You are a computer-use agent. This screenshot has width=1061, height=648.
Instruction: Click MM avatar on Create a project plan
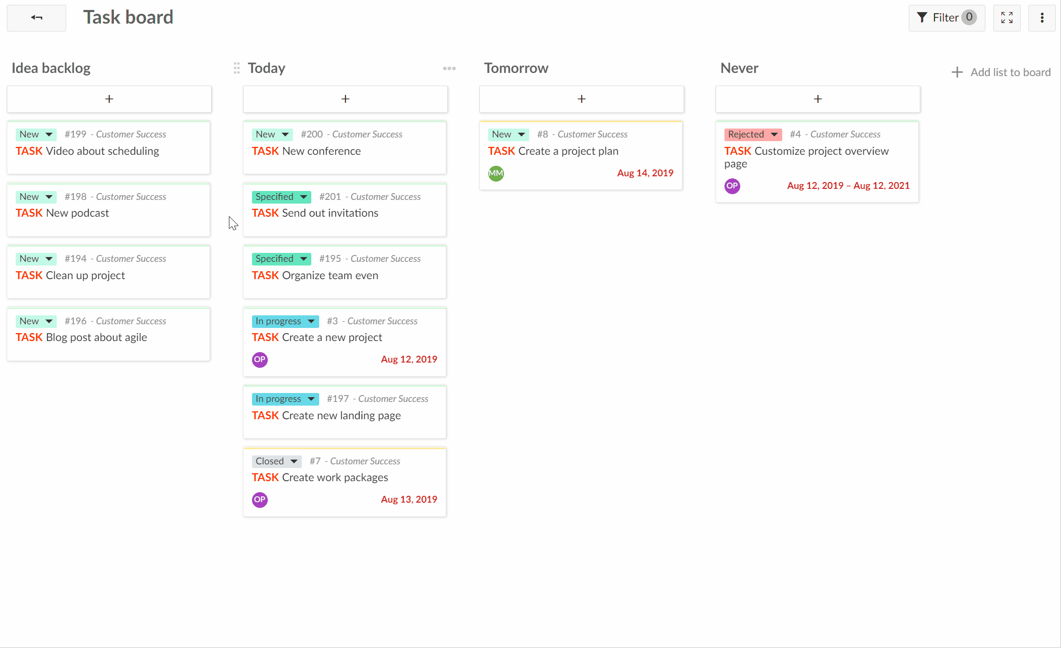[496, 173]
